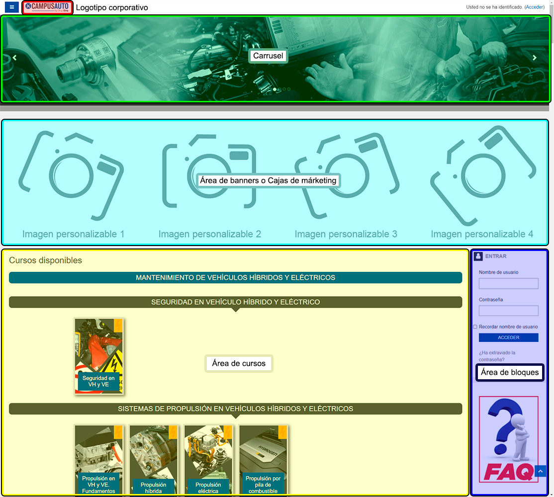Open Propulsión por pila de combustible course
This screenshot has height=497, width=554.
(263, 460)
